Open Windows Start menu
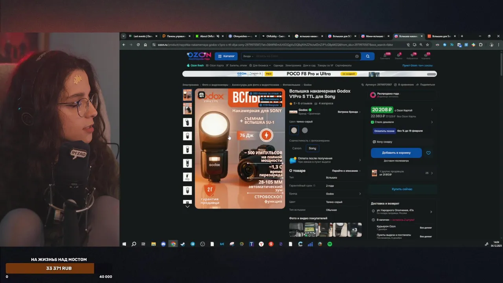 click(x=124, y=244)
